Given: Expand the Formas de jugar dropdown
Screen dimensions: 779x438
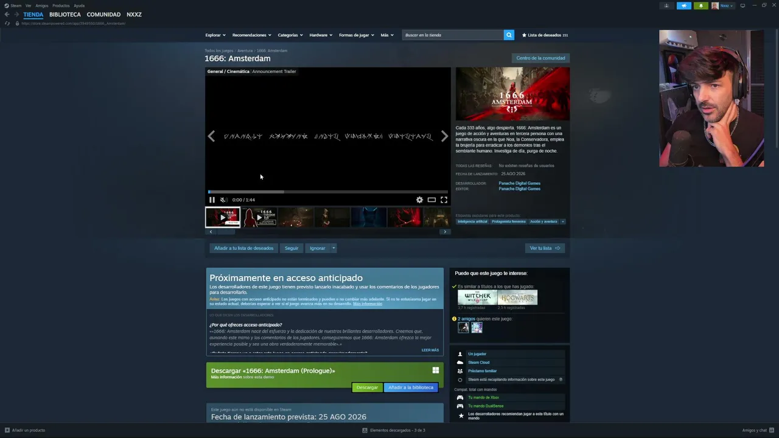Looking at the screenshot, I should pos(357,35).
